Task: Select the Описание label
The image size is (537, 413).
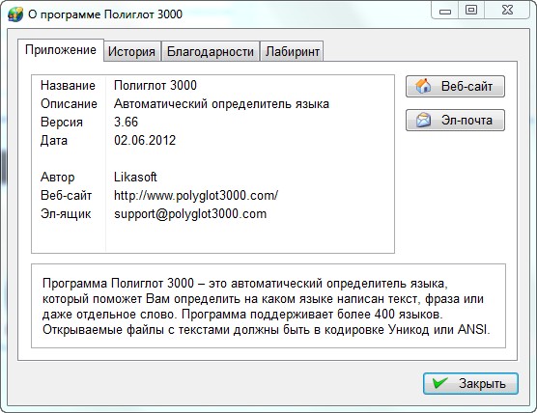Action: pos(69,103)
